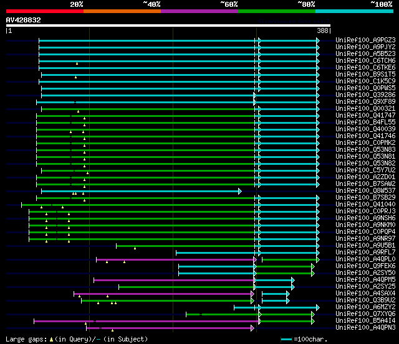This screenshot has width=399, height=344.
Task: Go to UniRef100_Q3B9U2 entry
Action: click(x=365, y=300)
